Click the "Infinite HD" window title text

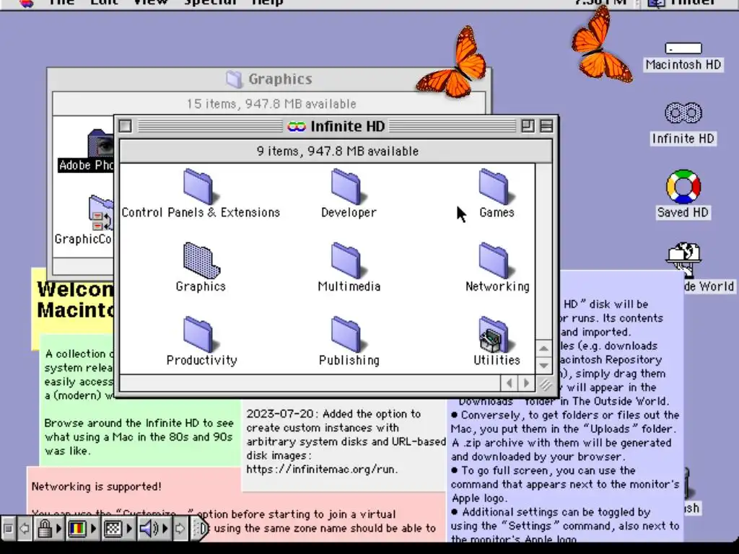pos(348,126)
